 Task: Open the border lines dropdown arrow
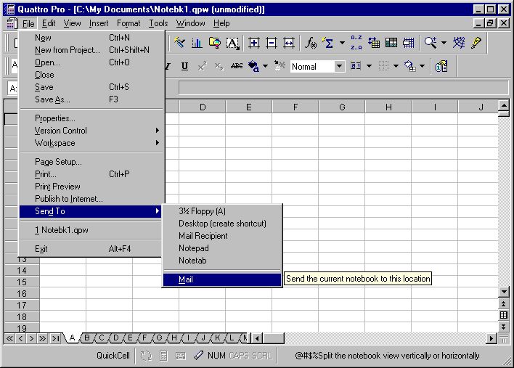pos(396,67)
